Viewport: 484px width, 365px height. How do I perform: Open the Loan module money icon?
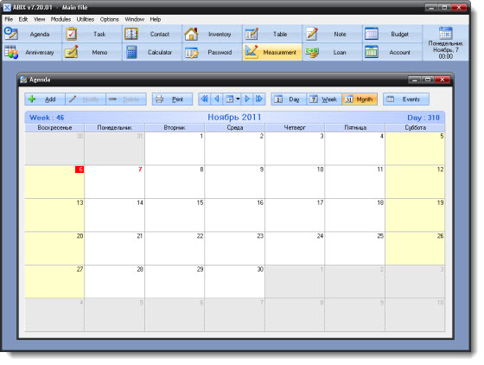click(312, 52)
